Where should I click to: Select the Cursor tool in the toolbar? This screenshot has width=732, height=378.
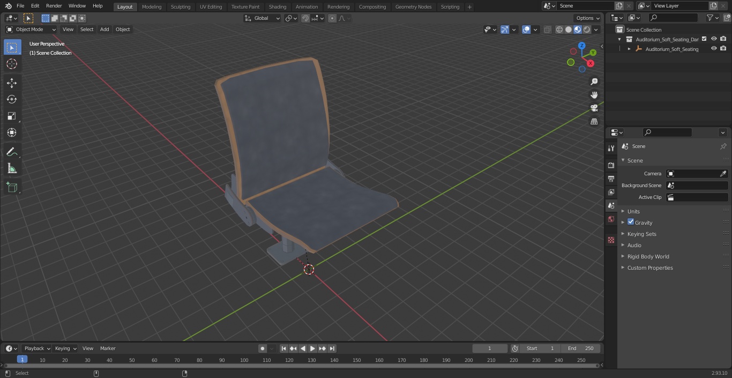pyautogui.click(x=12, y=64)
